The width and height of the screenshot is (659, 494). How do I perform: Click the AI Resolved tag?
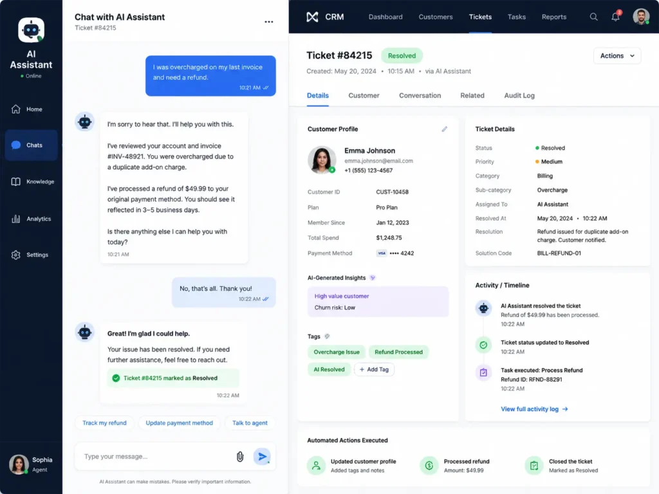[329, 370]
